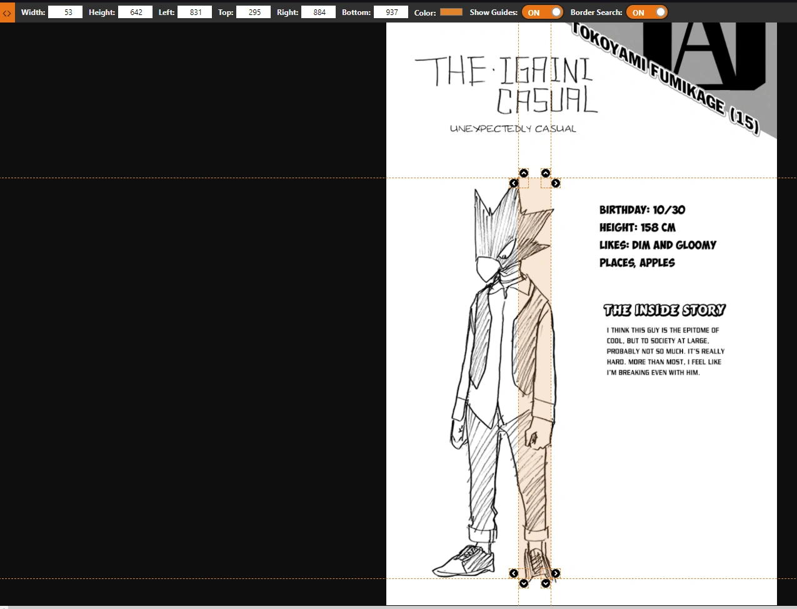Click the orange collapse-toolbar arrows icon
This screenshot has width=797, height=609.
[x=7, y=12]
